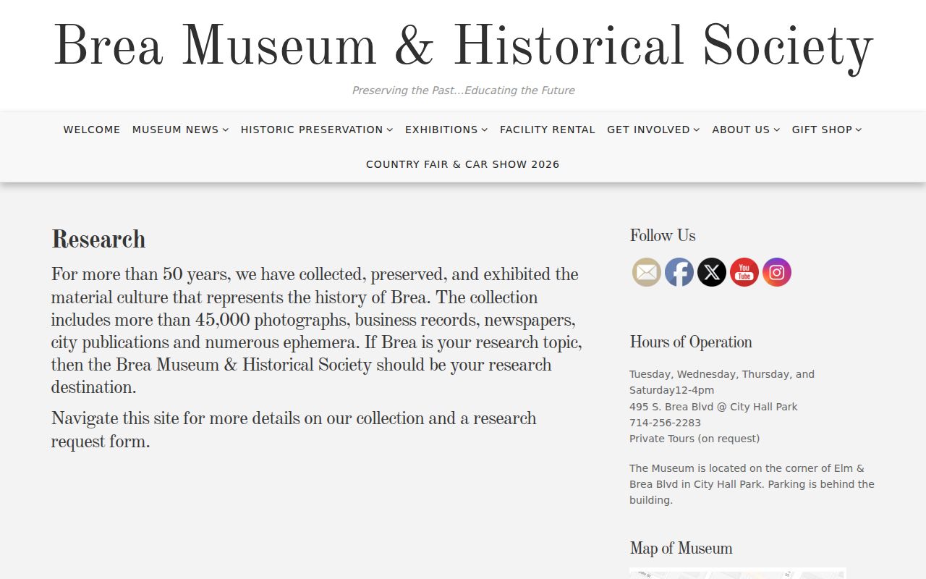Click the Research page heading

pyautogui.click(x=98, y=240)
